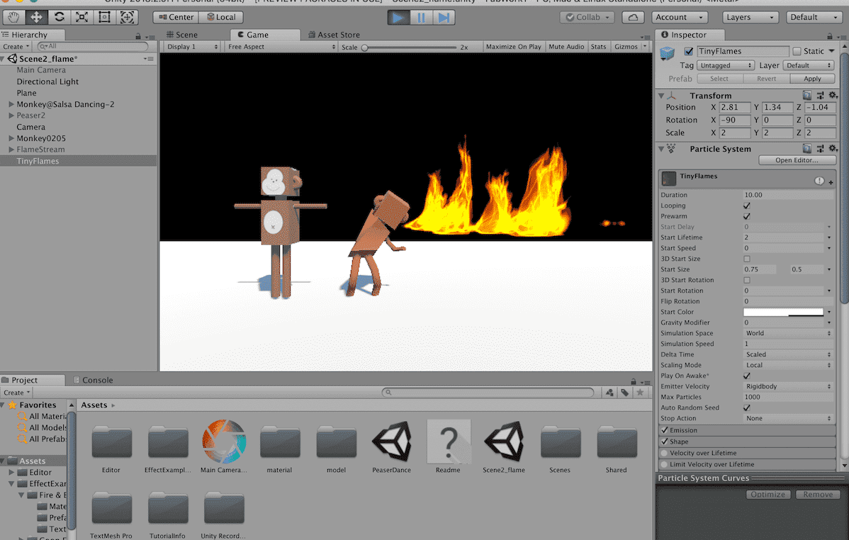Toggle Local handle orientation

click(221, 17)
